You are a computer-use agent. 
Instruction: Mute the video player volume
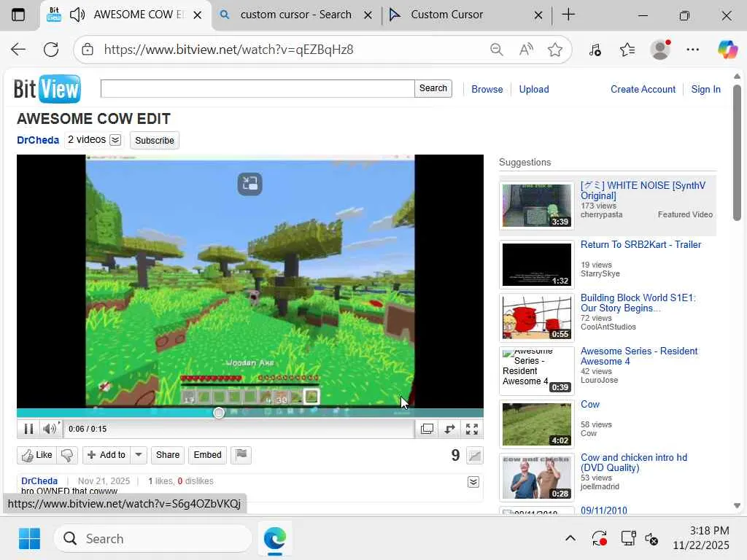coord(50,429)
